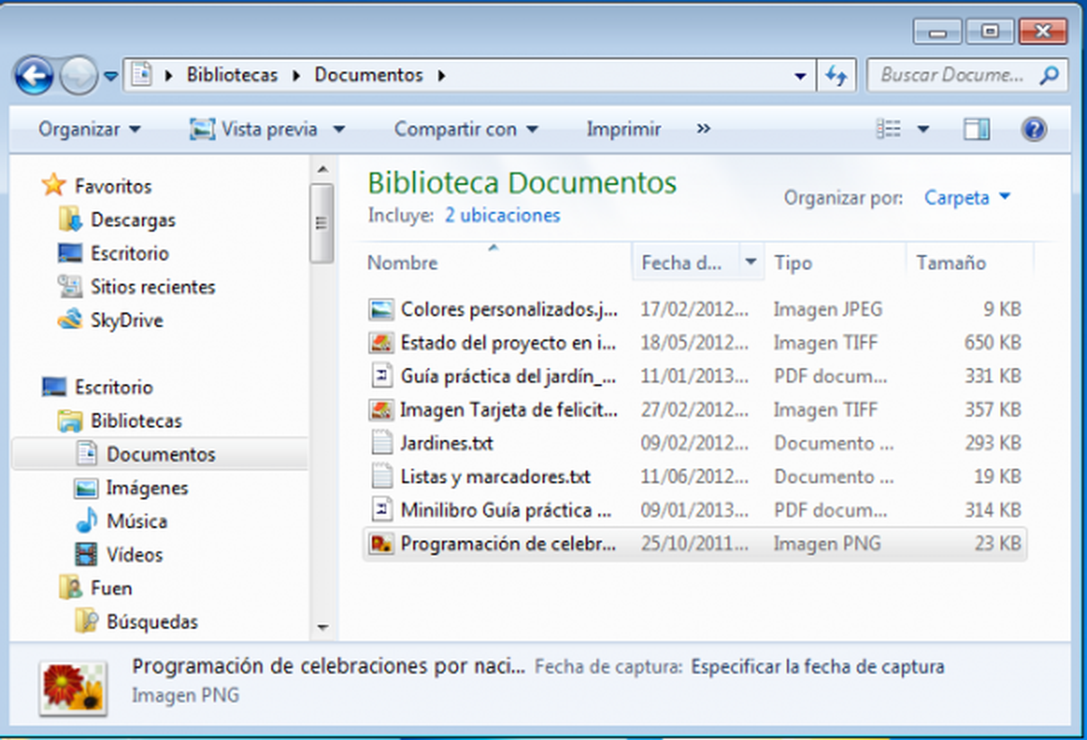The width and height of the screenshot is (1087, 740).
Task: Click the Compartir con menu
Action: click(x=465, y=129)
